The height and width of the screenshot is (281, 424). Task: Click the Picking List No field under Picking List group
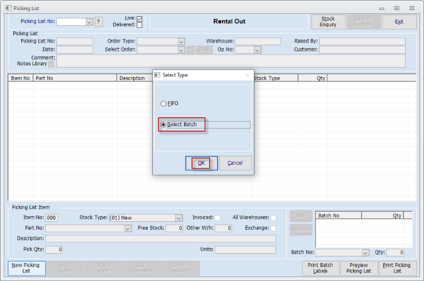coord(75,41)
